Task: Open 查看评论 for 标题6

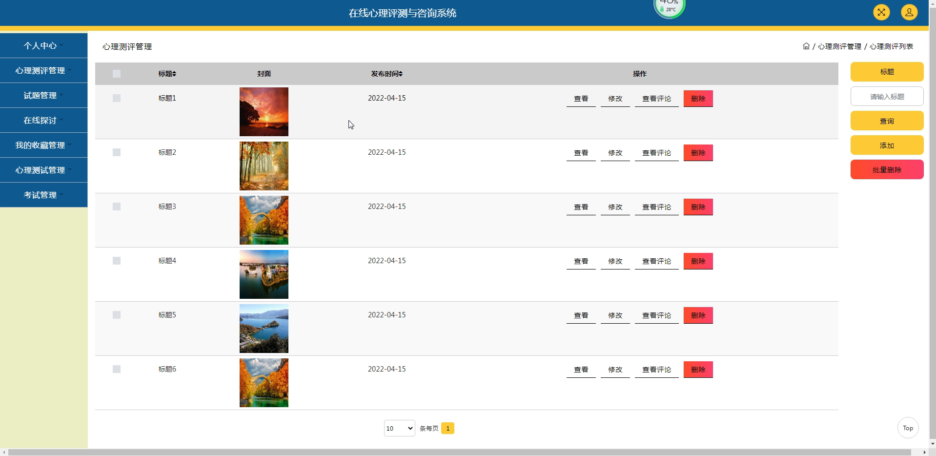Action: tap(656, 370)
